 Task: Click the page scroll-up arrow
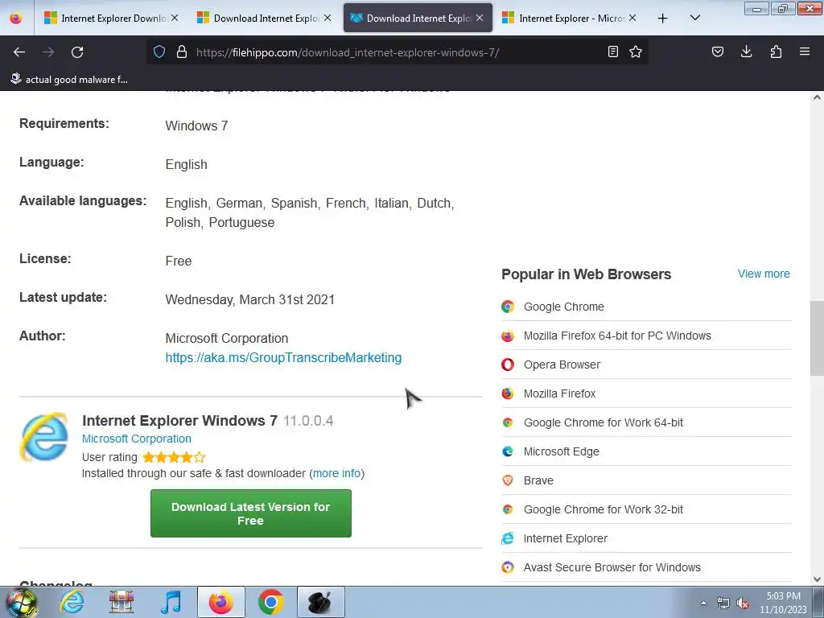817,97
